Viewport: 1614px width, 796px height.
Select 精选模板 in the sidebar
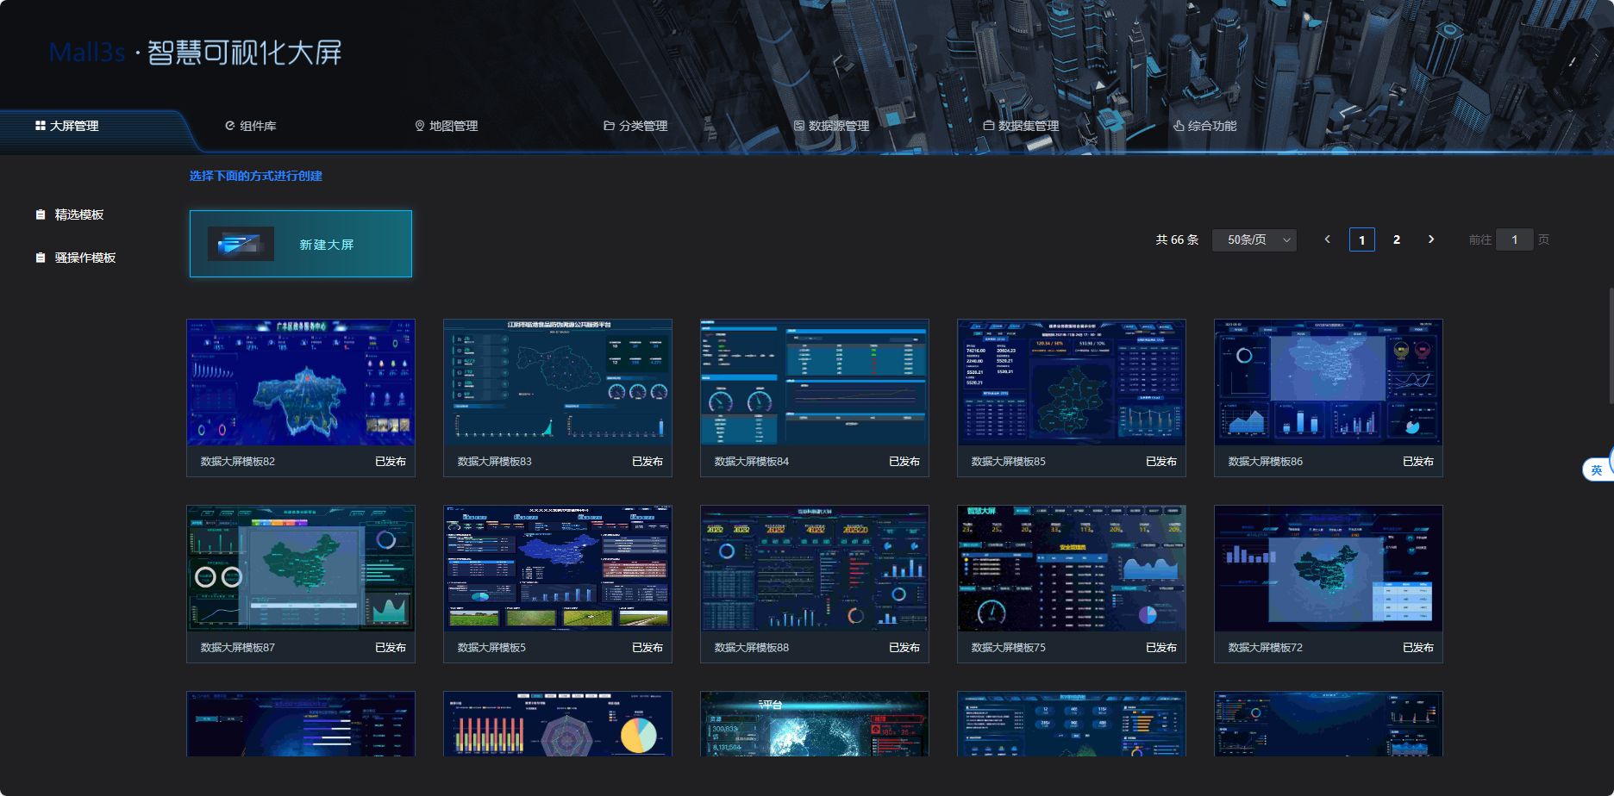79,215
